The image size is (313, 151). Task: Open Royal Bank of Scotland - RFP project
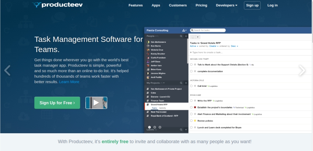click(164, 116)
